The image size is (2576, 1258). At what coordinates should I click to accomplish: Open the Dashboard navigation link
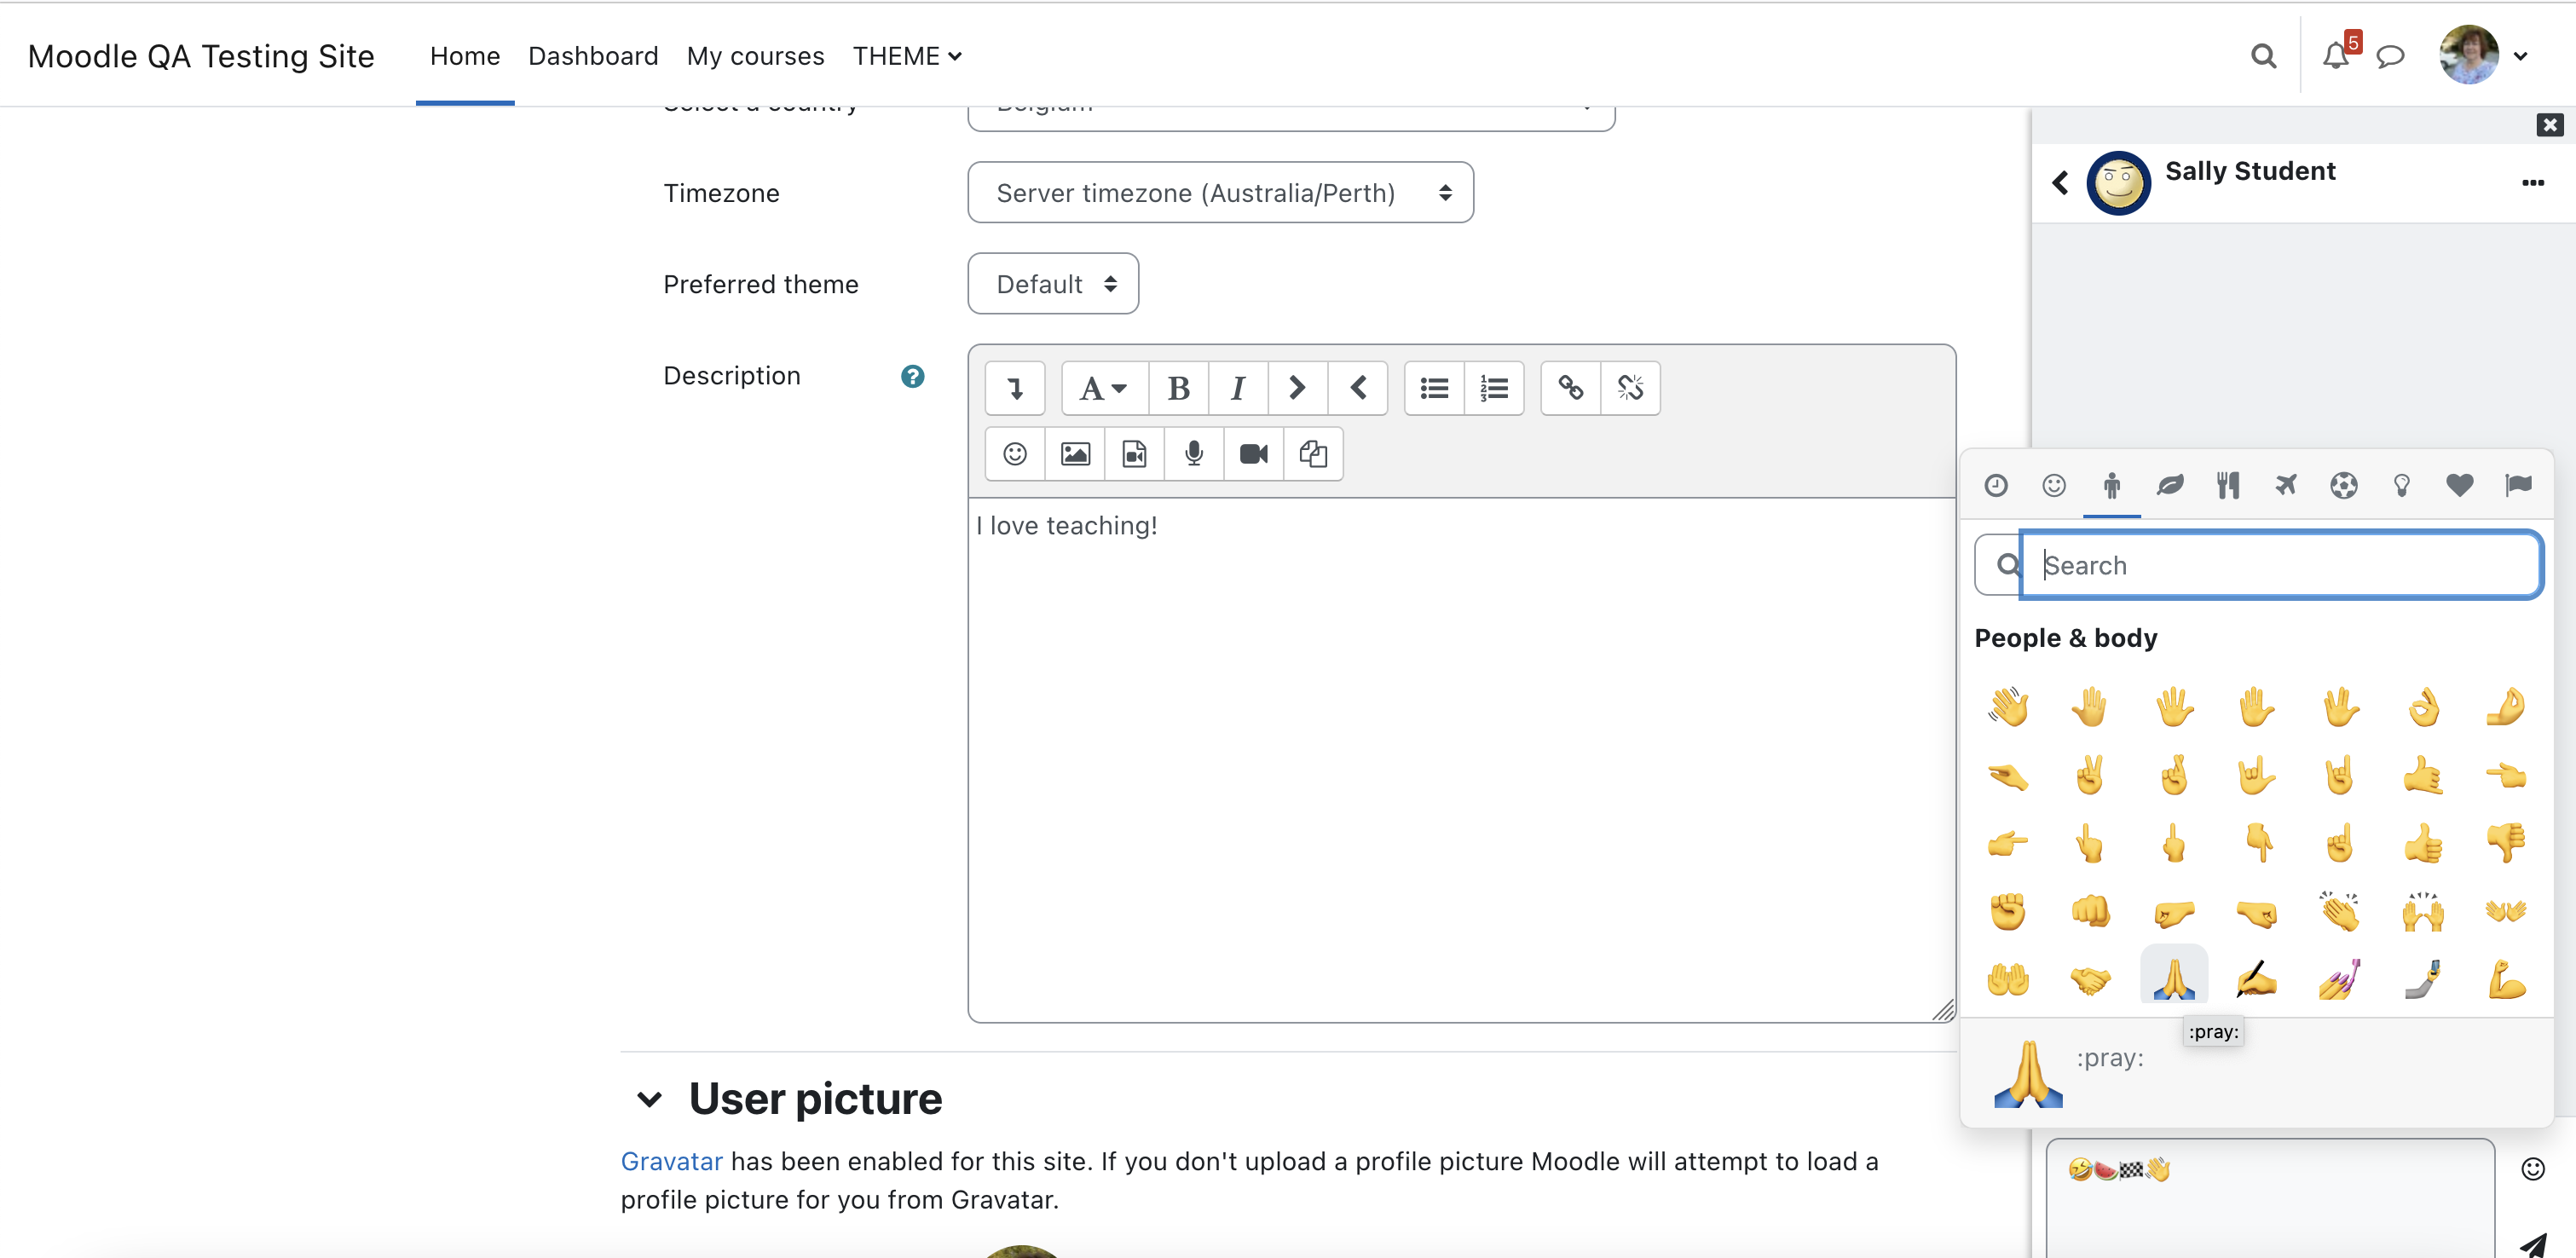(593, 56)
